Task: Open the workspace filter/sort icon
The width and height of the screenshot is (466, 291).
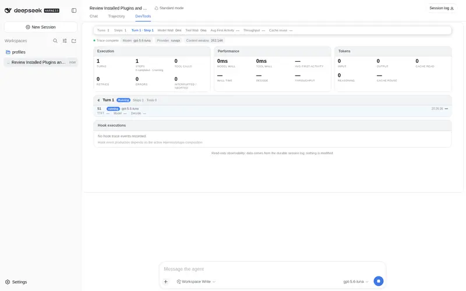Action: click(65, 41)
